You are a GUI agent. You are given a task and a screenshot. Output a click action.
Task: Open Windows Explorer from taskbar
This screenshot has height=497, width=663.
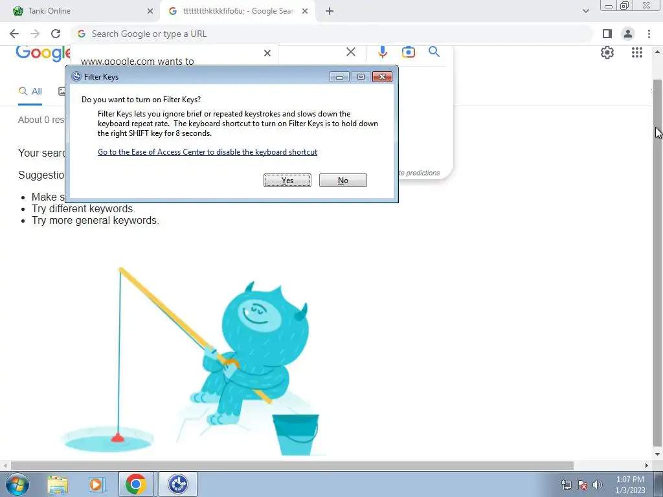(58, 484)
